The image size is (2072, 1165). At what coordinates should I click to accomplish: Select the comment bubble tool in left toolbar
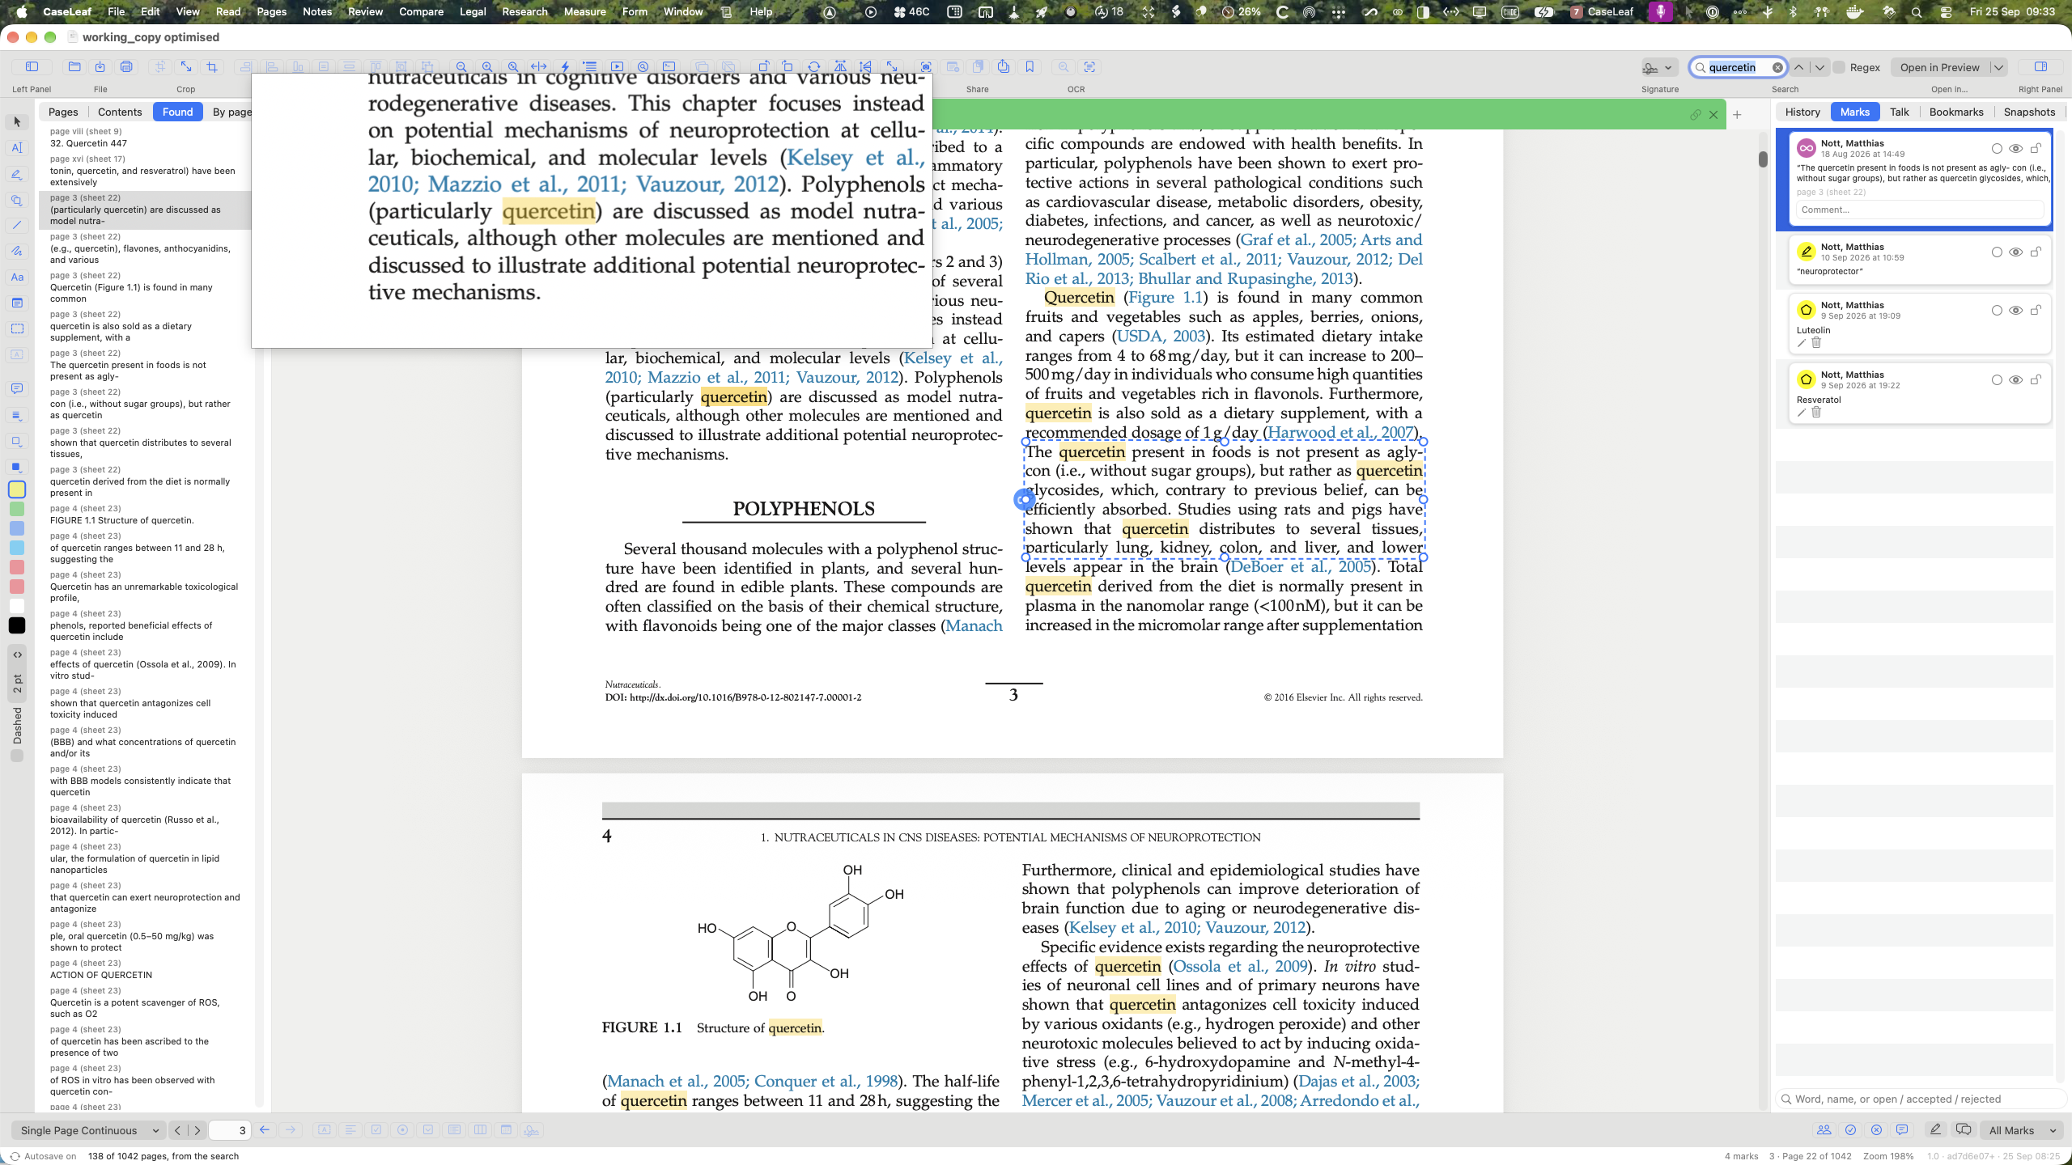[17, 389]
